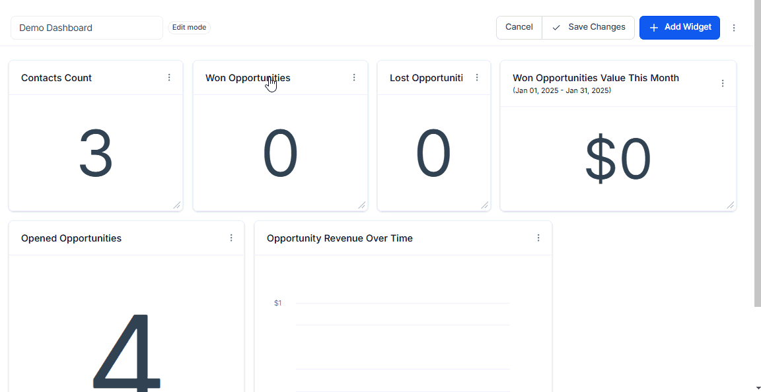Open Opportunity Revenue Over Time widget menu
Image resolution: width=761 pixels, height=392 pixels.
(x=538, y=238)
